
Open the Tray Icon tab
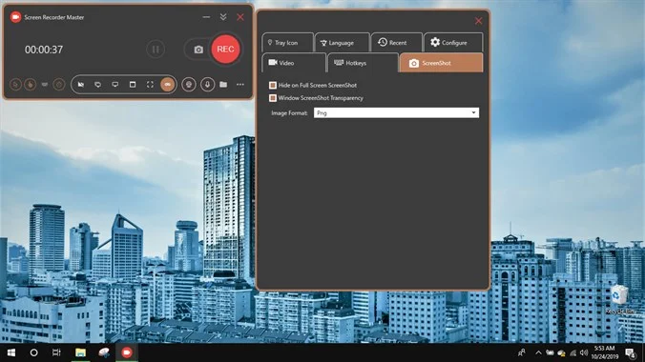(x=287, y=43)
